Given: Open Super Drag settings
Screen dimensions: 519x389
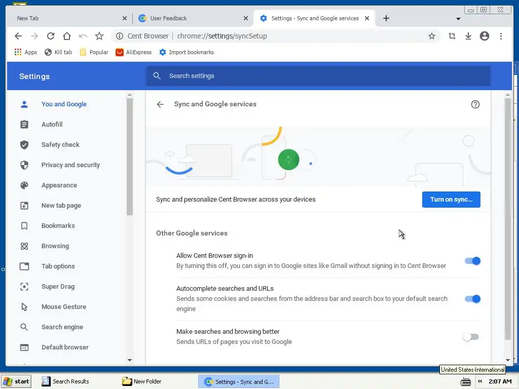Looking at the screenshot, I should (58, 287).
